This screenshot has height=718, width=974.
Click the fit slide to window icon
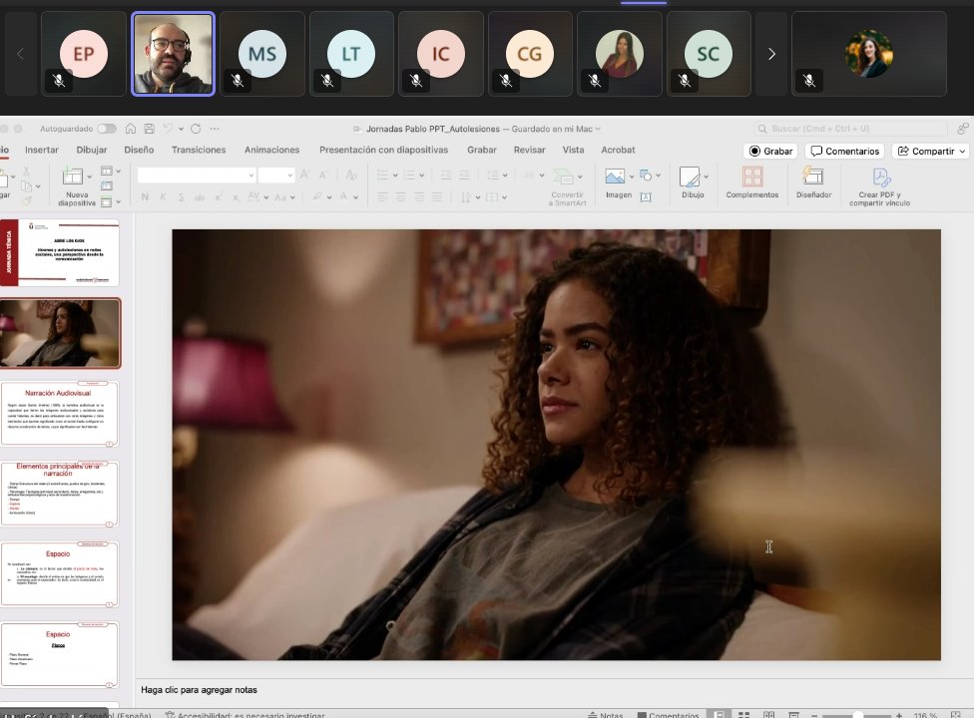tap(956, 715)
